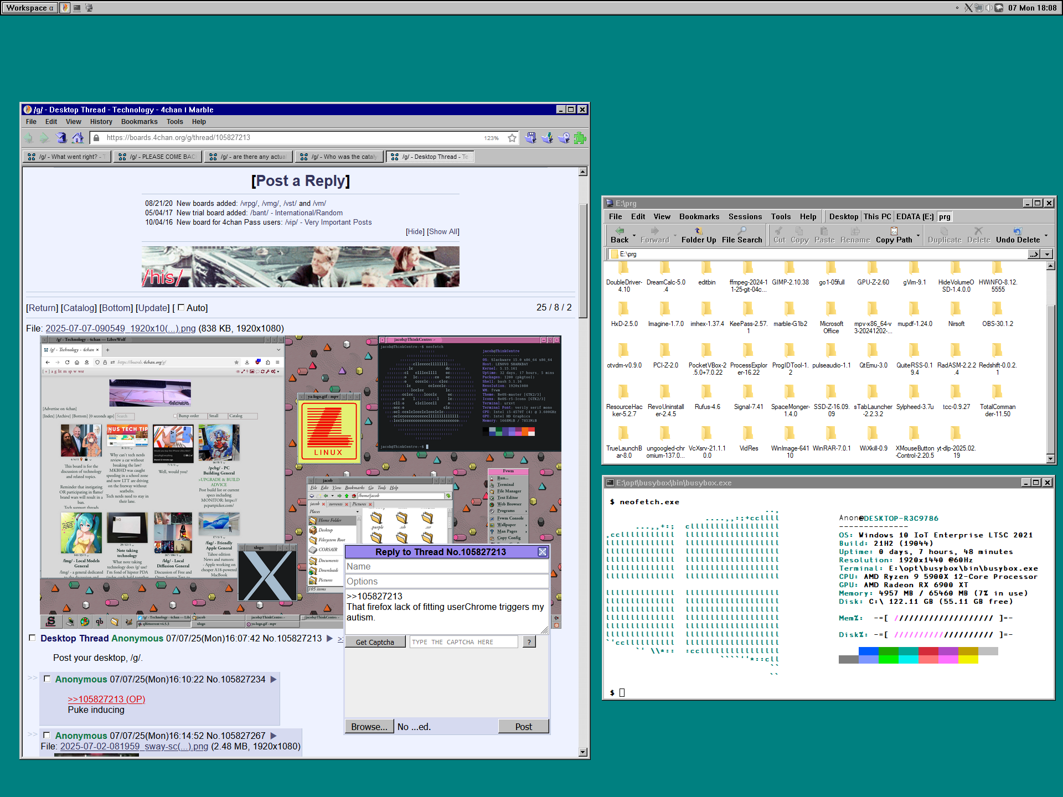Click the Options field in reply form

click(447, 582)
